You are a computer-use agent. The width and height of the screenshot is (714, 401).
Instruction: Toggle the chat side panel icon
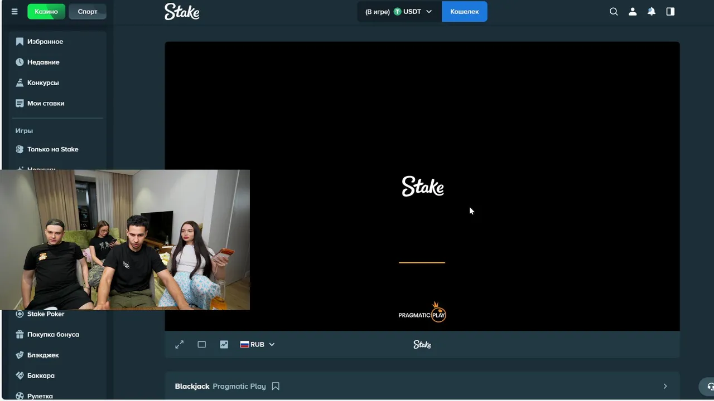670,12
